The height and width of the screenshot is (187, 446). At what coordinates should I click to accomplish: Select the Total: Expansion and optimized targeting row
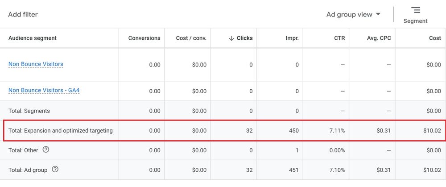(61, 131)
